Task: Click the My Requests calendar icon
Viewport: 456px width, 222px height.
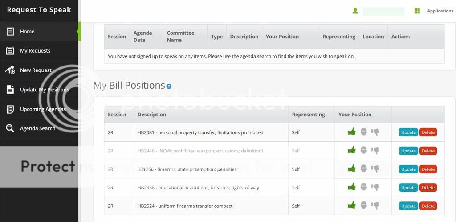Action: [x=10, y=51]
